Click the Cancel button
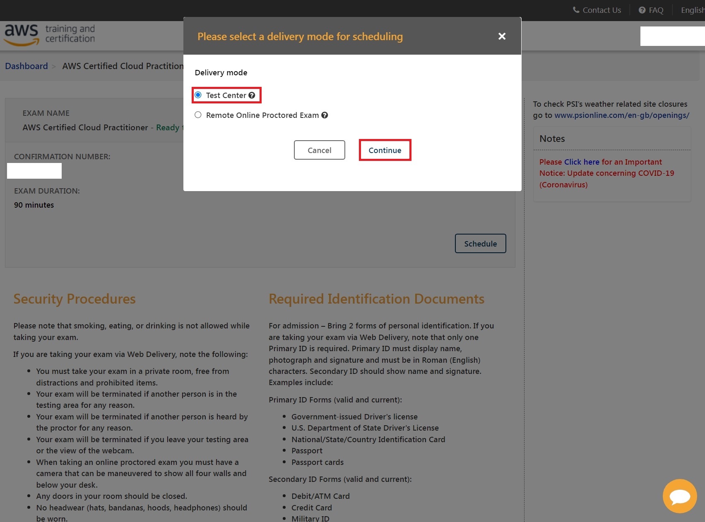This screenshot has height=522, width=705. point(319,150)
